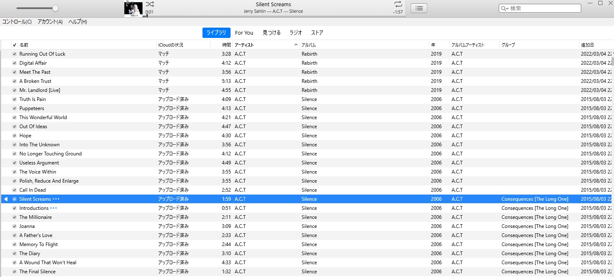Sort by the アーティスト column arrow
This screenshot has width=614, height=277.
pos(296,45)
